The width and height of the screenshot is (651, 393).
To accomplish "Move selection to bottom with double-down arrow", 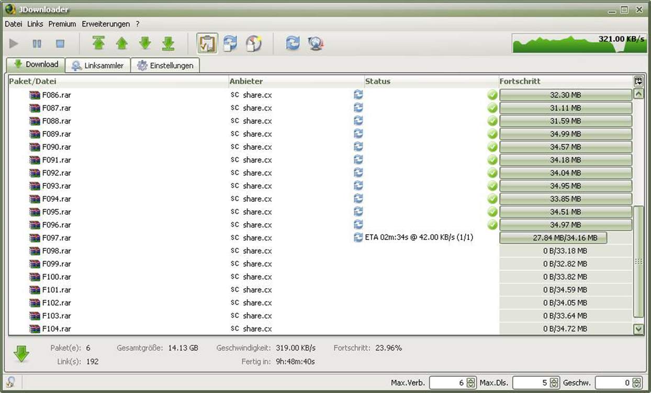I will click(168, 43).
